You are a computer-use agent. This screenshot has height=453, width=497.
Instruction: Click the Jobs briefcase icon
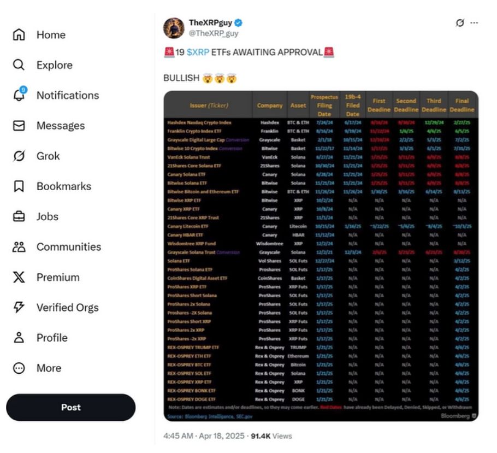coord(19,217)
